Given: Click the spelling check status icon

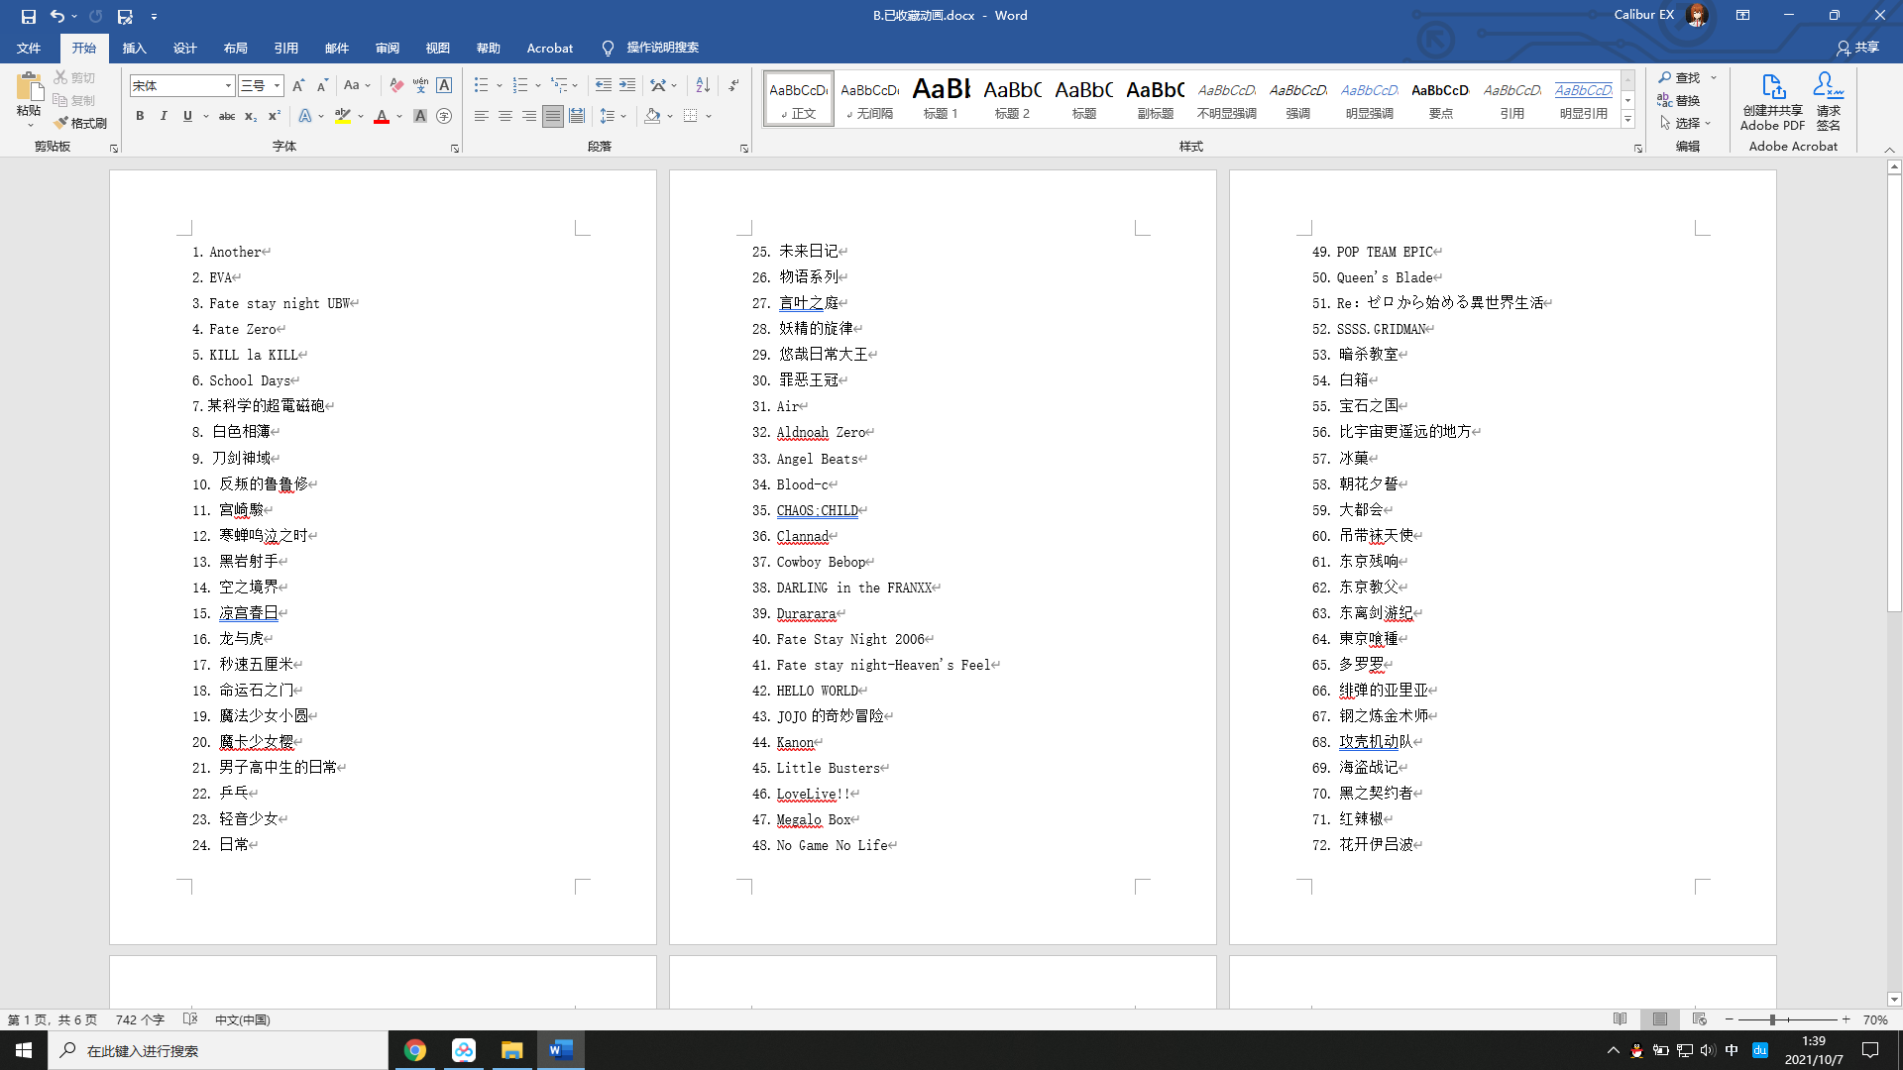Looking at the screenshot, I should pyautogui.click(x=190, y=1019).
